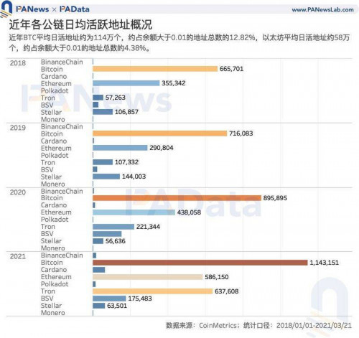Image resolution: width=359 pixels, height=338 pixels.
Task: Click the 2020 Tron bar
Action: point(113,227)
